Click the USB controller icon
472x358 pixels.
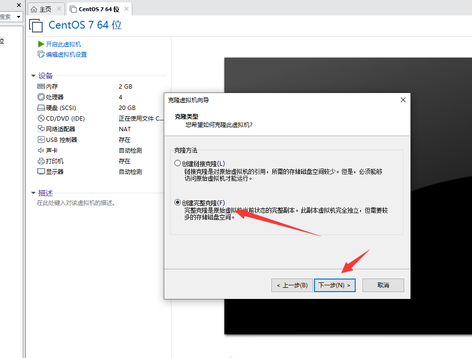click(41, 140)
